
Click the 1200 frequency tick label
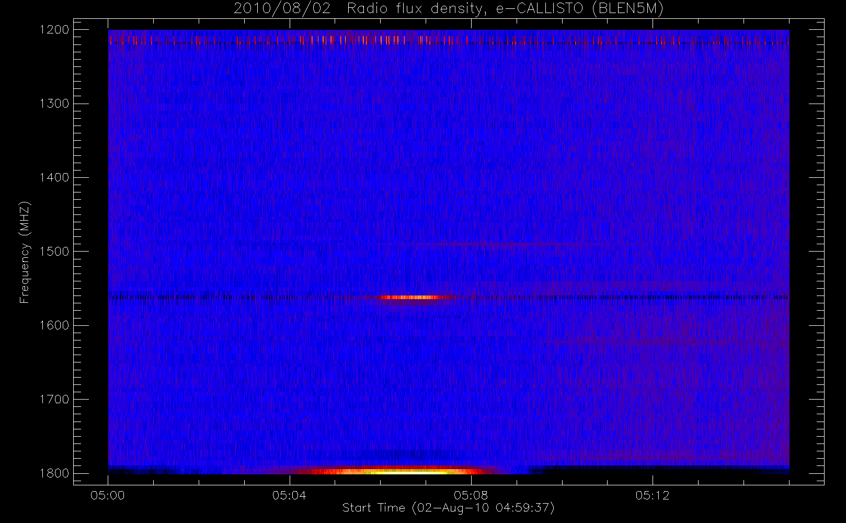click(54, 30)
